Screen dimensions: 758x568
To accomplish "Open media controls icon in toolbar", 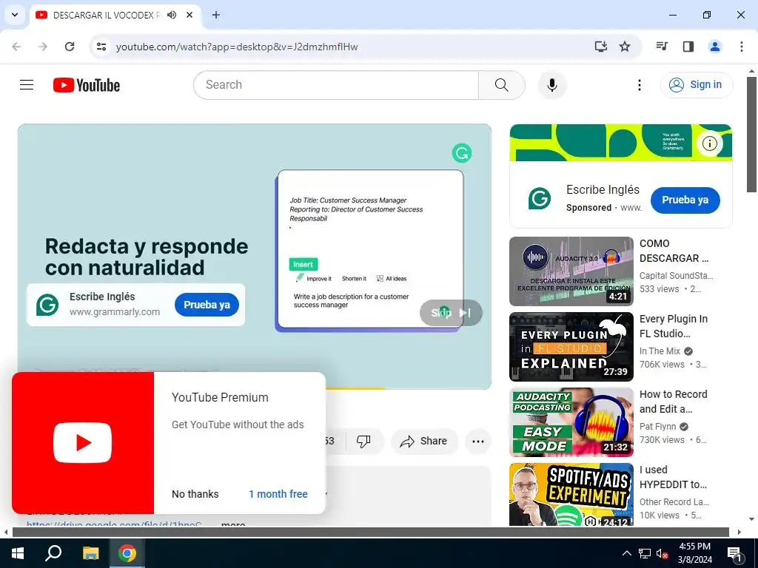I will [x=662, y=47].
